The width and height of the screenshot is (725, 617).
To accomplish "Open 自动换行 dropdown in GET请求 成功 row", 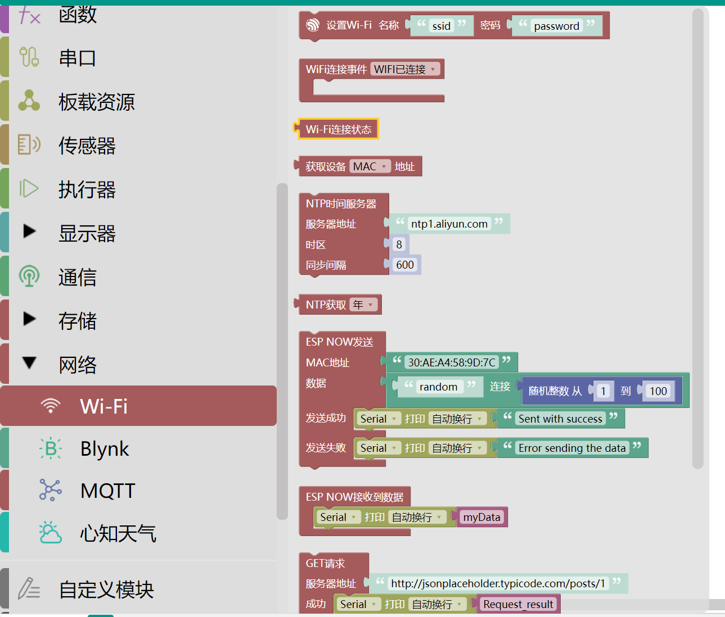I will (x=438, y=604).
